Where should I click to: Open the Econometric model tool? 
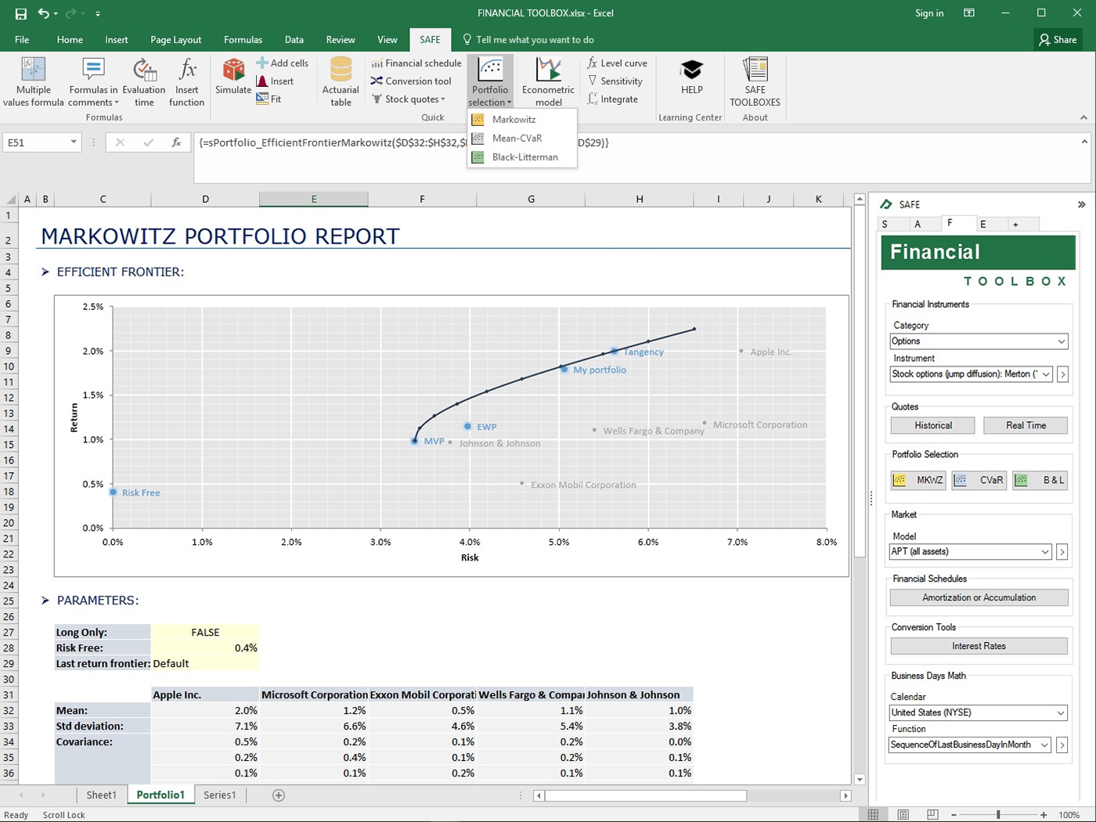548,82
